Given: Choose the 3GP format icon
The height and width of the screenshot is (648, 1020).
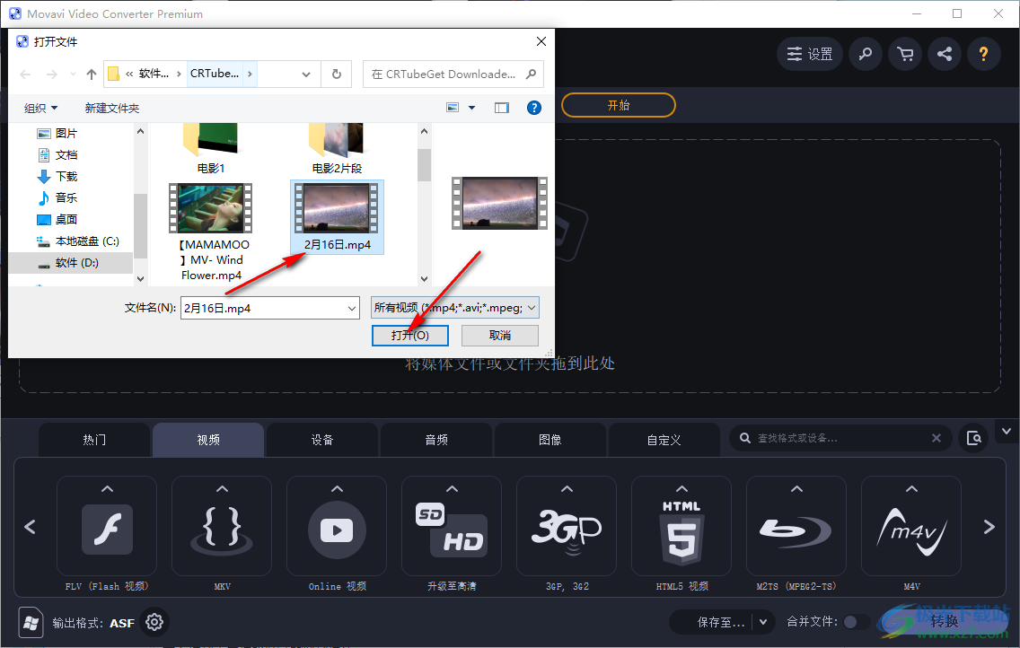Looking at the screenshot, I should (567, 530).
